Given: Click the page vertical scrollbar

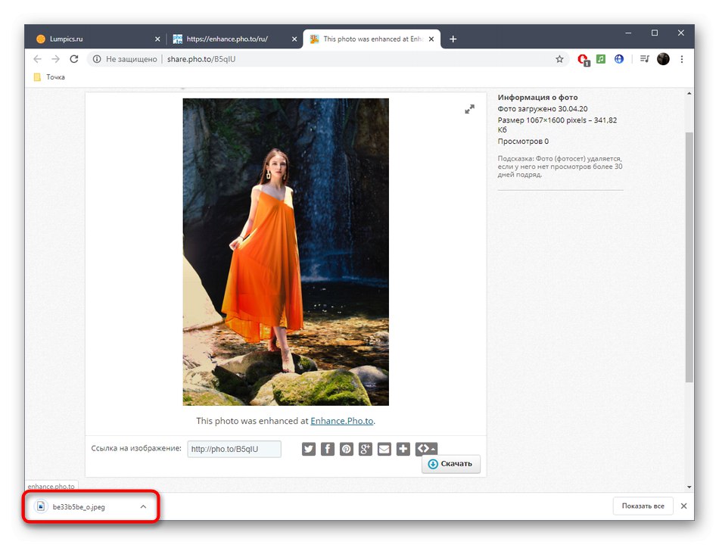Looking at the screenshot, I should (x=689, y=257).
